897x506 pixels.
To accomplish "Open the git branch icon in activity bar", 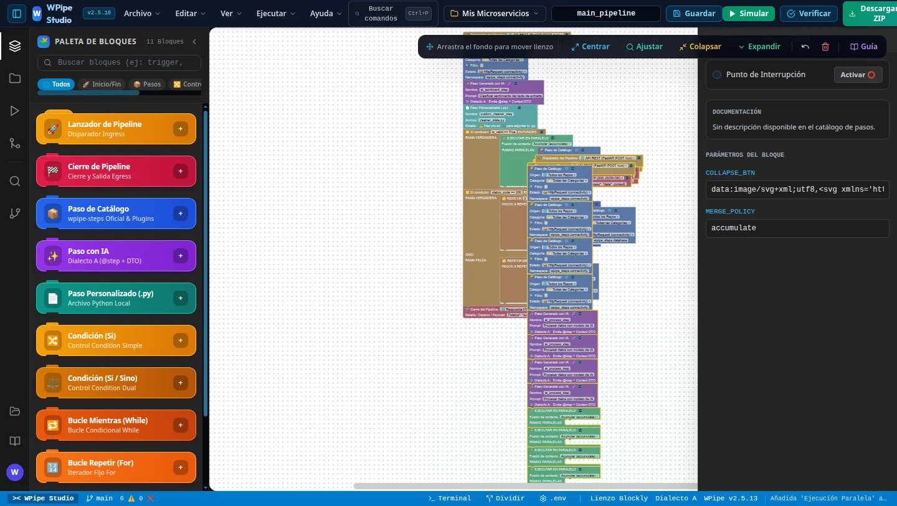I will tap(15, 213).
